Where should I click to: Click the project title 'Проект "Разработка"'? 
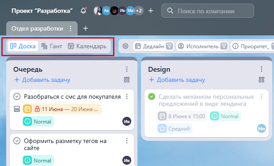42,11
